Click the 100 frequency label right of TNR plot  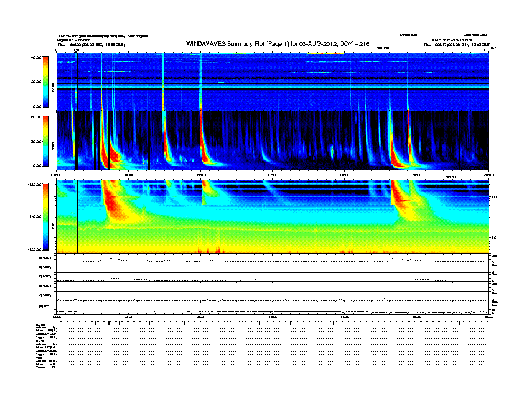pyautogui.click(x=495, y=197)
